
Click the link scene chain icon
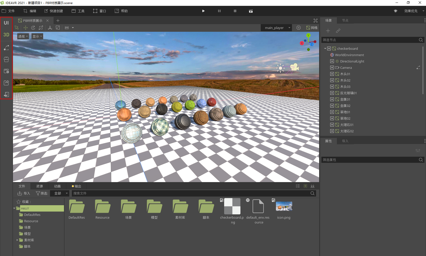[x=338, y=31]
